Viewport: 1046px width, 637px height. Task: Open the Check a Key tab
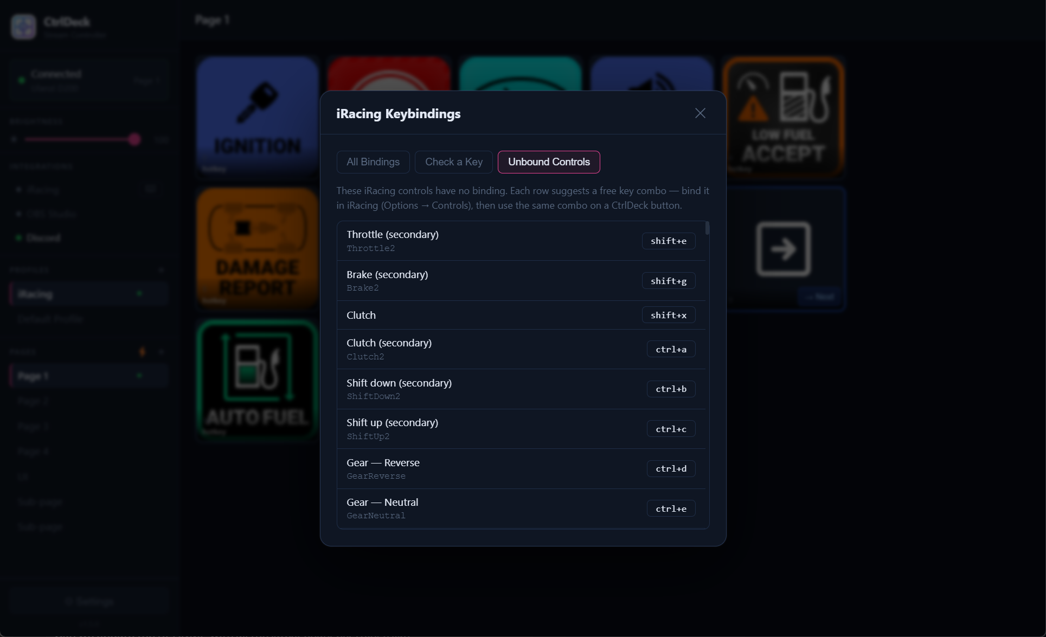[x=454, y=162]
